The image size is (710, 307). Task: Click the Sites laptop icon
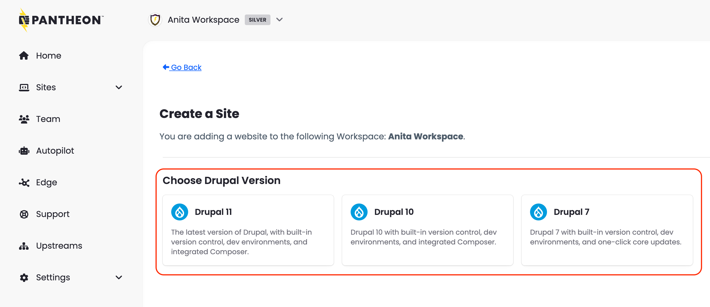pyautogui.click(x=24, y=87)
